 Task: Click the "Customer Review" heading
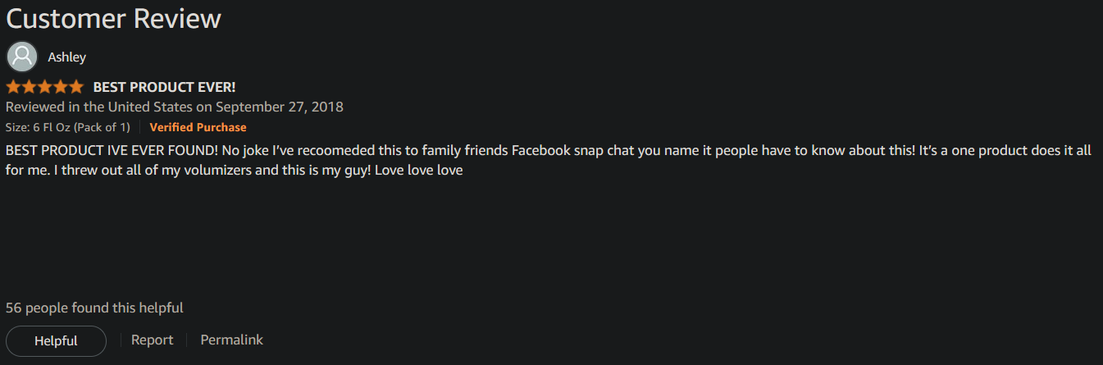point(113,19)
